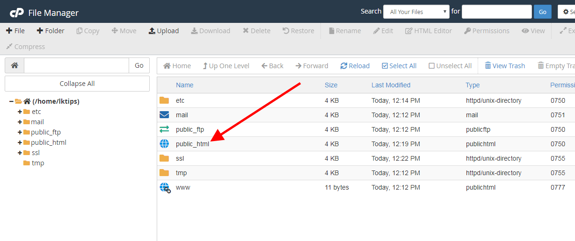Click the public_ftp transfer arrows icon
The image size is (575, 241).
(164, 129)
